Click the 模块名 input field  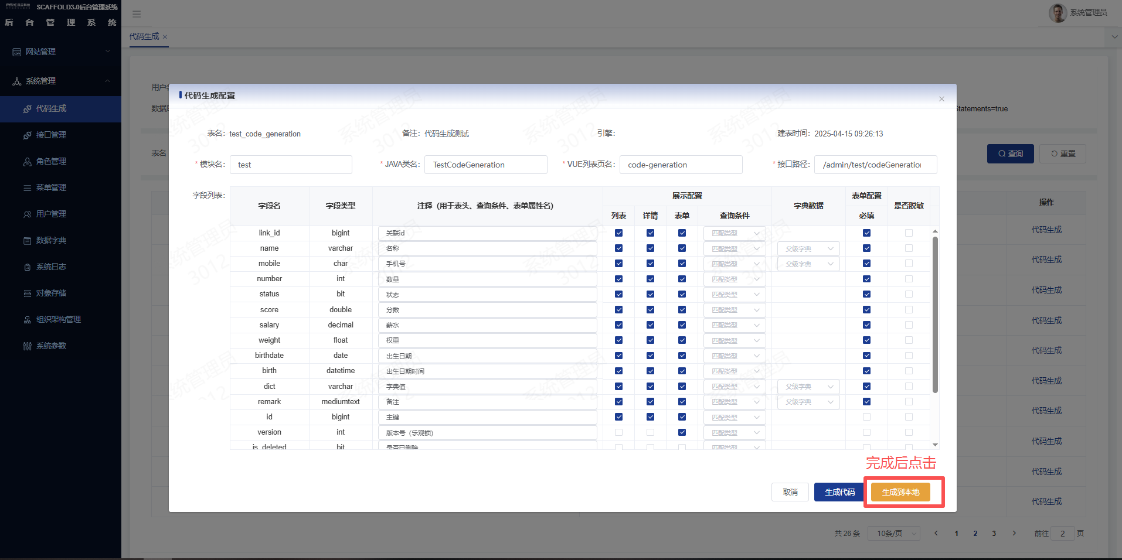(x=291, y=165)
